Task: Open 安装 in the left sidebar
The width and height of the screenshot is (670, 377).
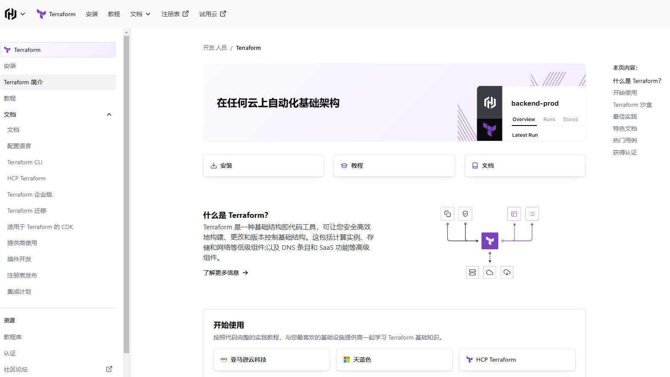Action: point(58,66)
